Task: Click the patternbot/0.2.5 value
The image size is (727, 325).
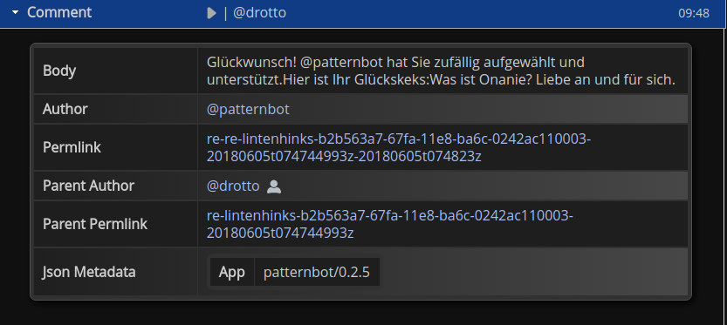Action: tap(317, 272)
